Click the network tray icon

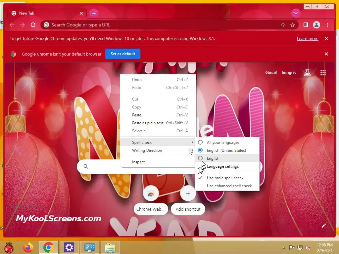[x=300, y=247]
